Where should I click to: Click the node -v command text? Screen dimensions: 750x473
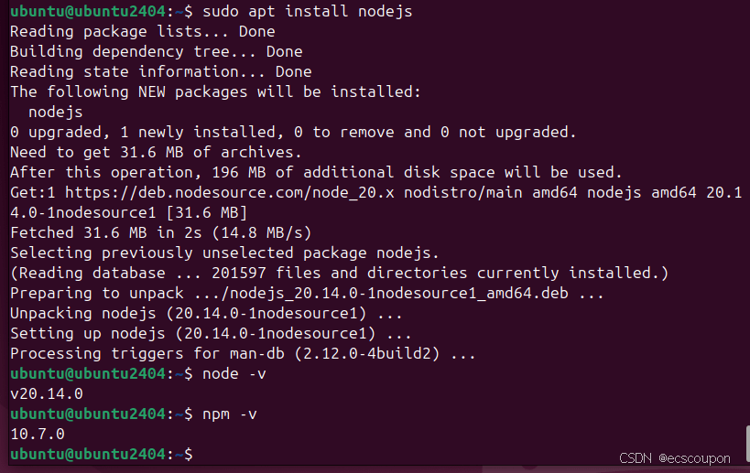[234, 373]
